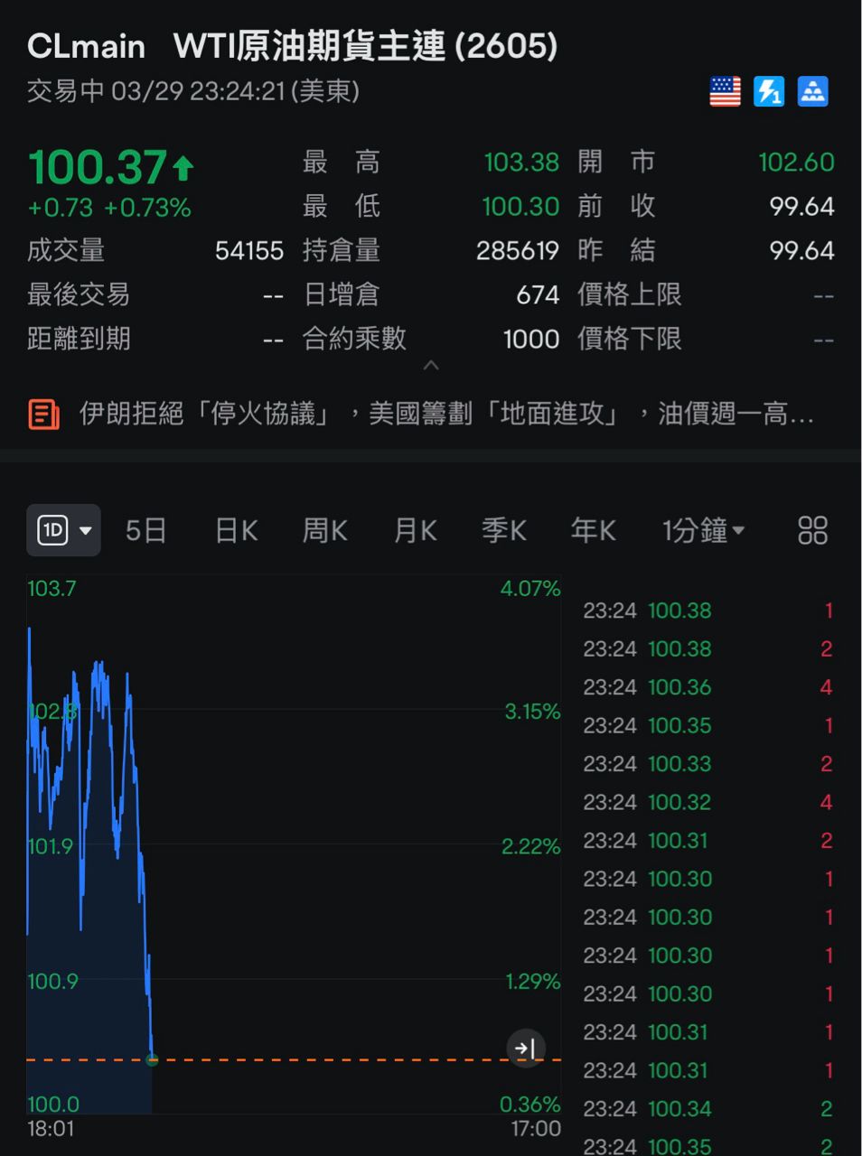Screen dimensions: 862x1156
Task: Read the 伊朗拒絕「停火協議」 news headline
Action: click(x=446, y=415)
